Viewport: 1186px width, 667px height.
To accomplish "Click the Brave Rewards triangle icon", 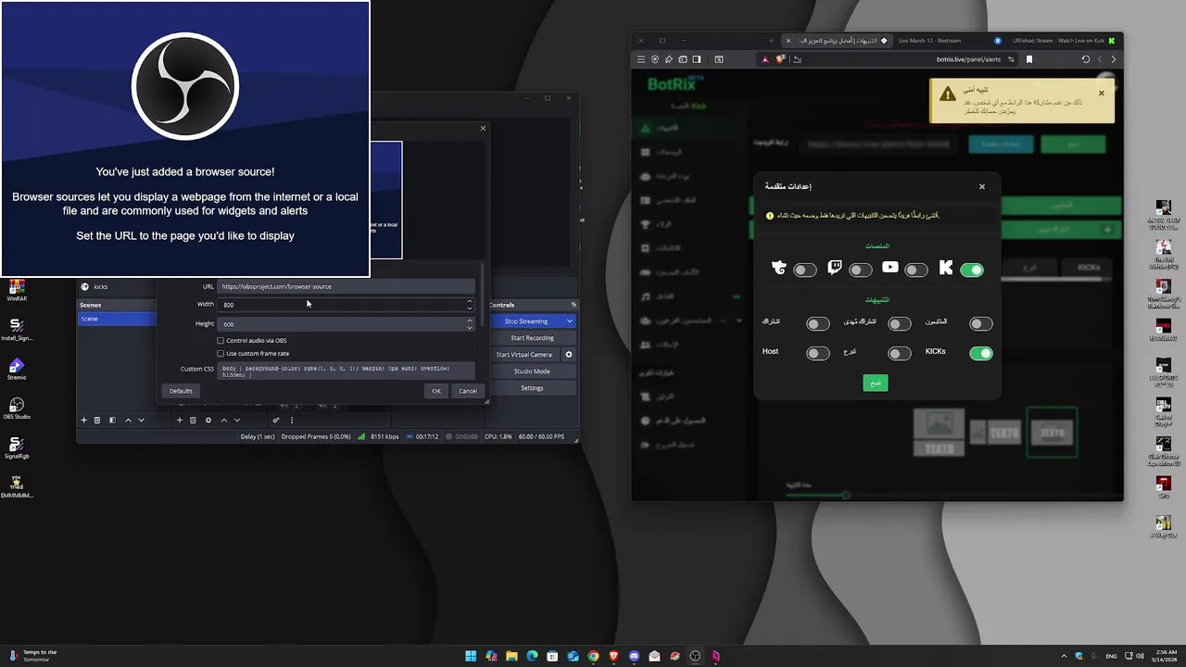I will pos(764,59).
